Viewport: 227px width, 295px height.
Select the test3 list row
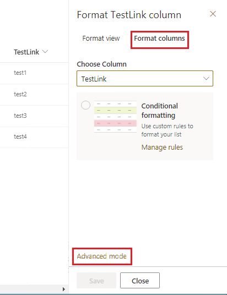[x=34, y=116]
